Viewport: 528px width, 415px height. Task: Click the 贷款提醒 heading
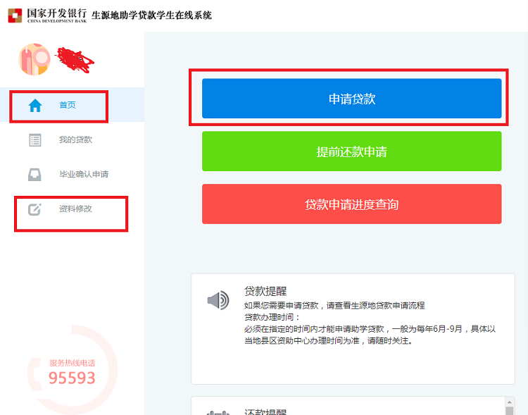click(265, 291)
